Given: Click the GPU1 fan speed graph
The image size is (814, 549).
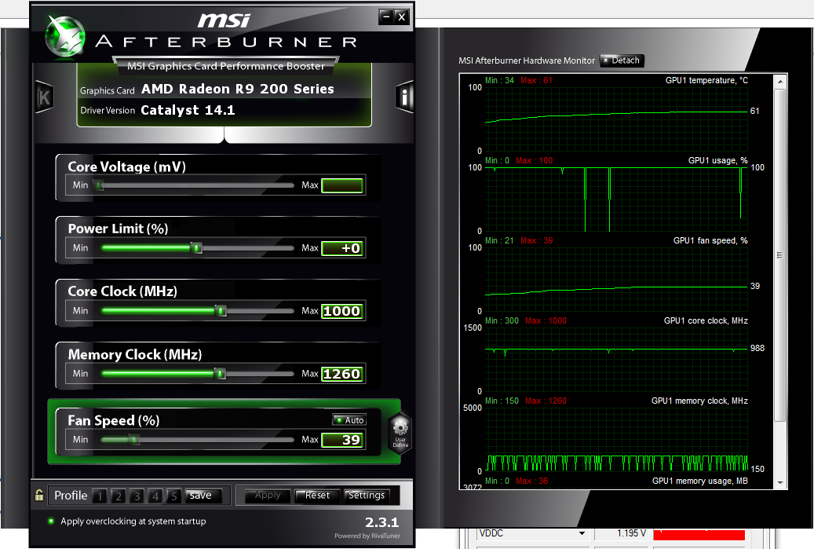Looking at the screenshot, I should pos(617,280).
